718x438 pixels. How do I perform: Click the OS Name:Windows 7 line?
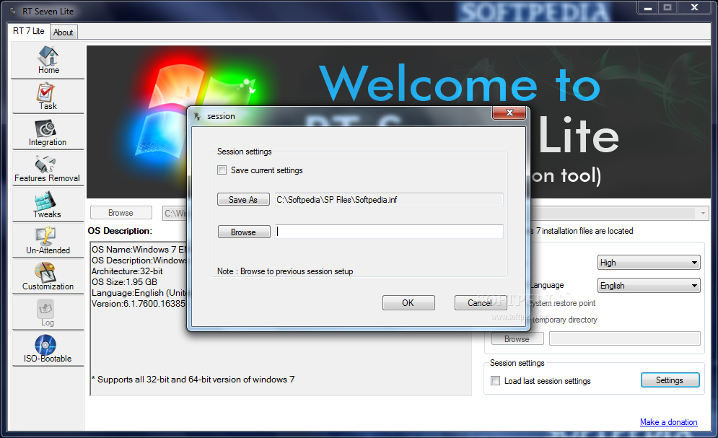(139, 250)
